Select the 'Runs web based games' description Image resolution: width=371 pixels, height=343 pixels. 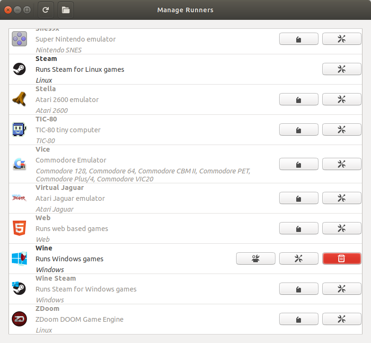[72, 229]
